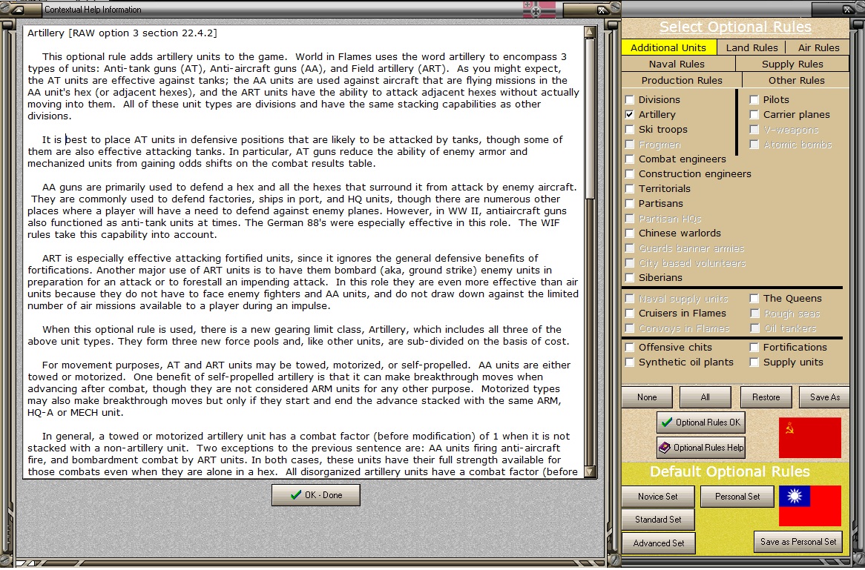Click Save as Personal Set
This screenshot has width=865, height=570.
(798, 542)
